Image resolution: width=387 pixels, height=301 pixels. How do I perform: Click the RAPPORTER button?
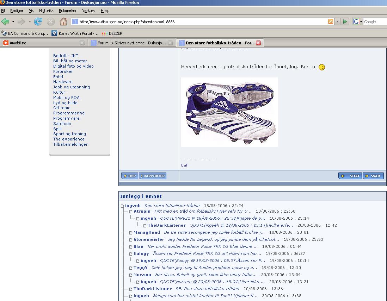(153, 176)
